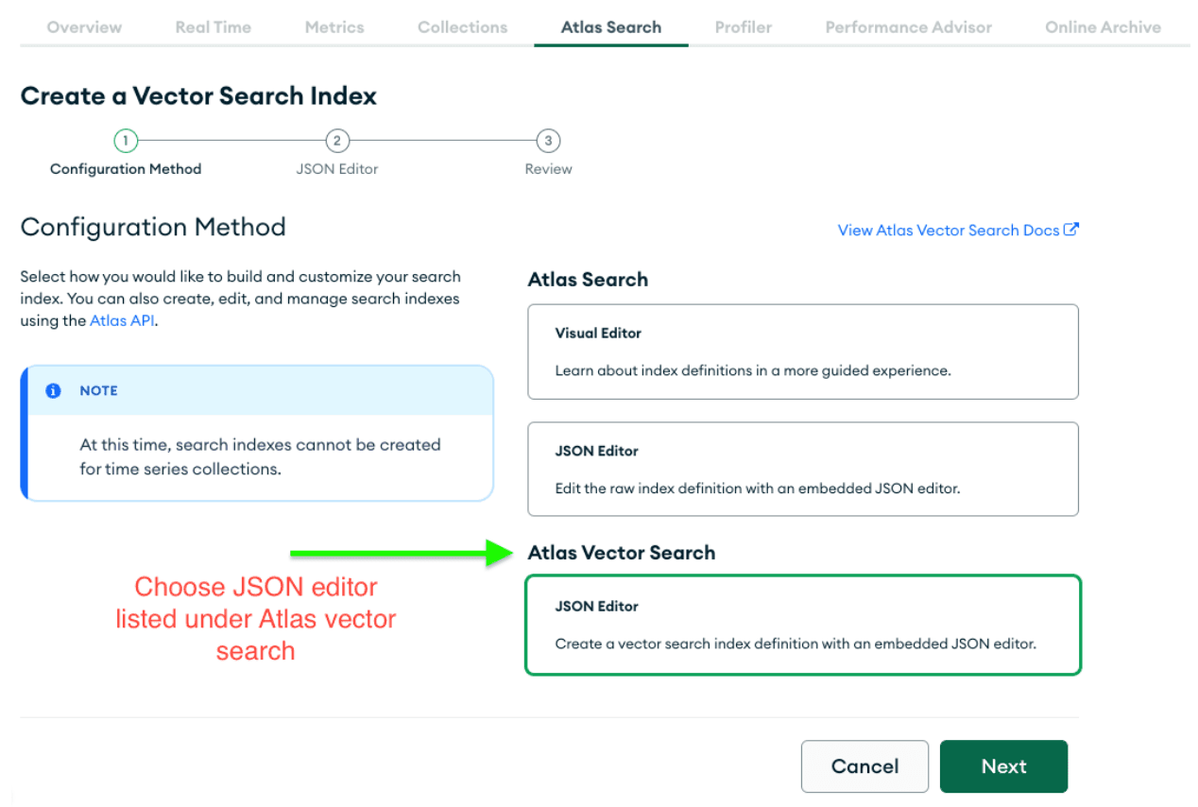Click the Cancel button
1198x807 pixels.
(x=864, y=766)
